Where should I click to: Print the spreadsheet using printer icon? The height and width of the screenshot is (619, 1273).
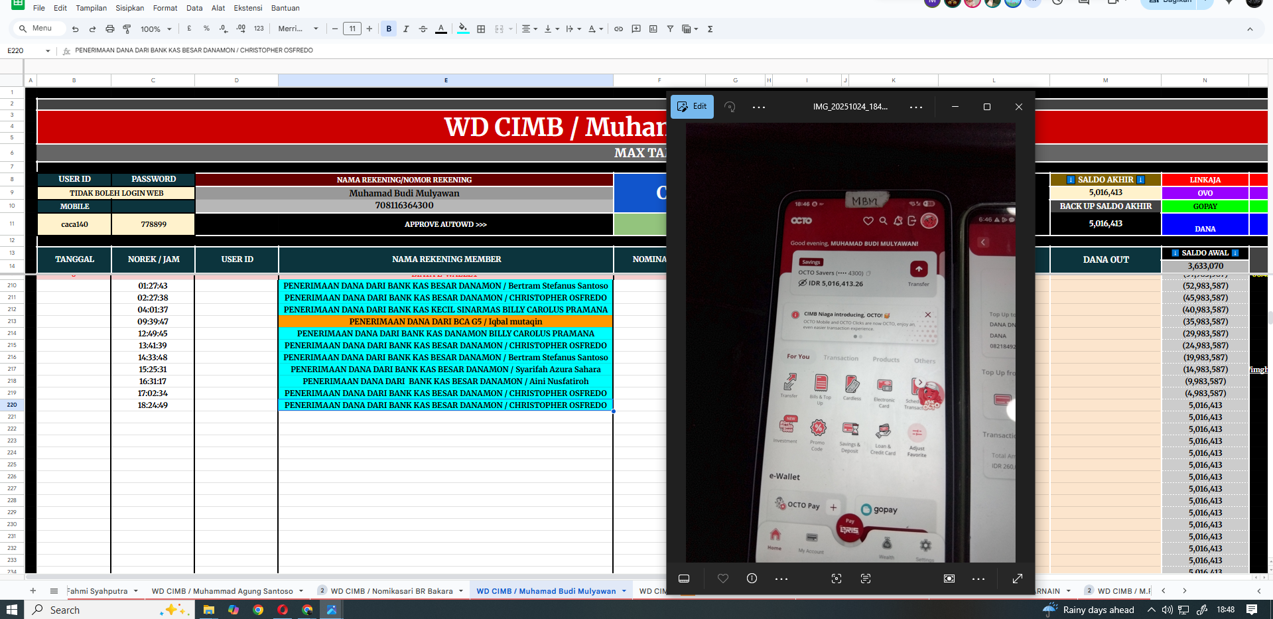(110, 29)
